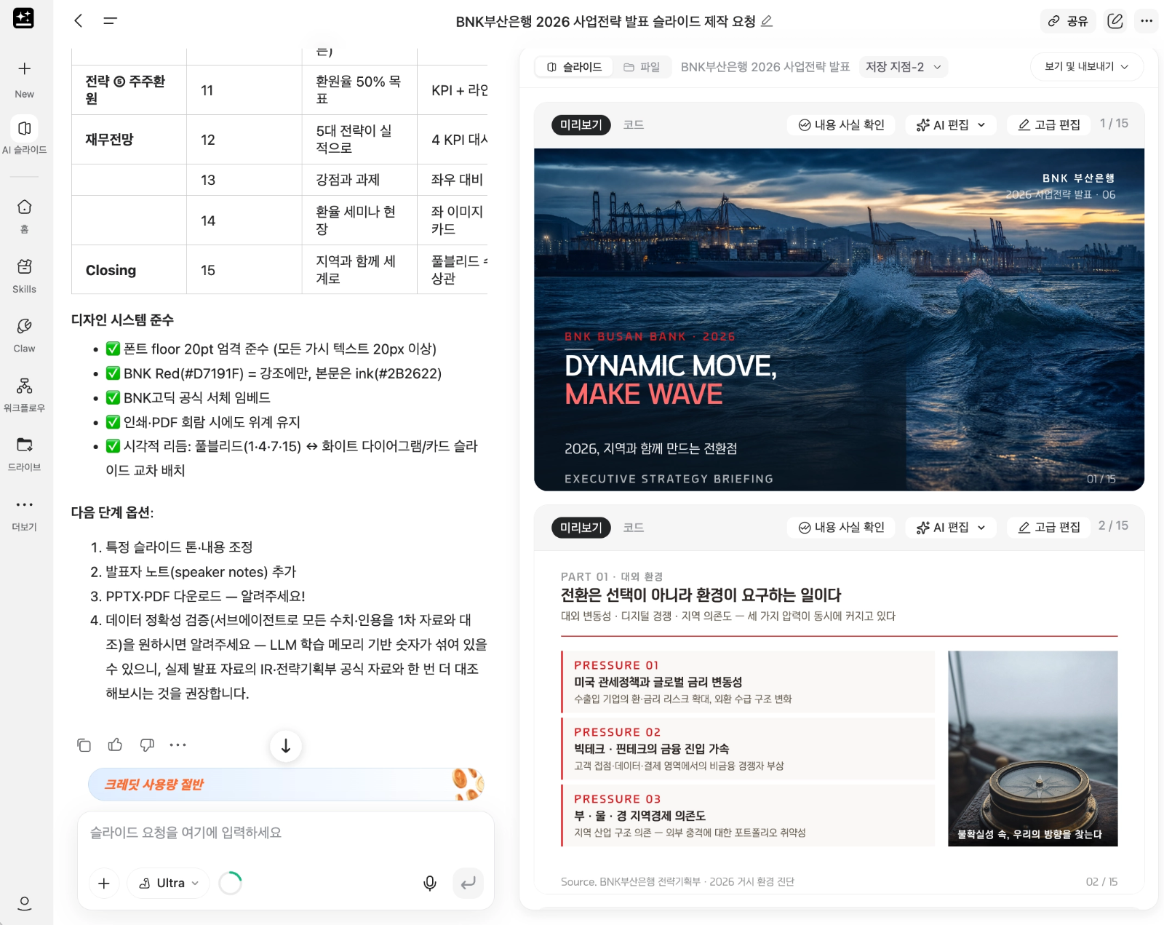Screen dimensions: 1164x925
Task: Send the message with enter arrow button
Action: 468,883
